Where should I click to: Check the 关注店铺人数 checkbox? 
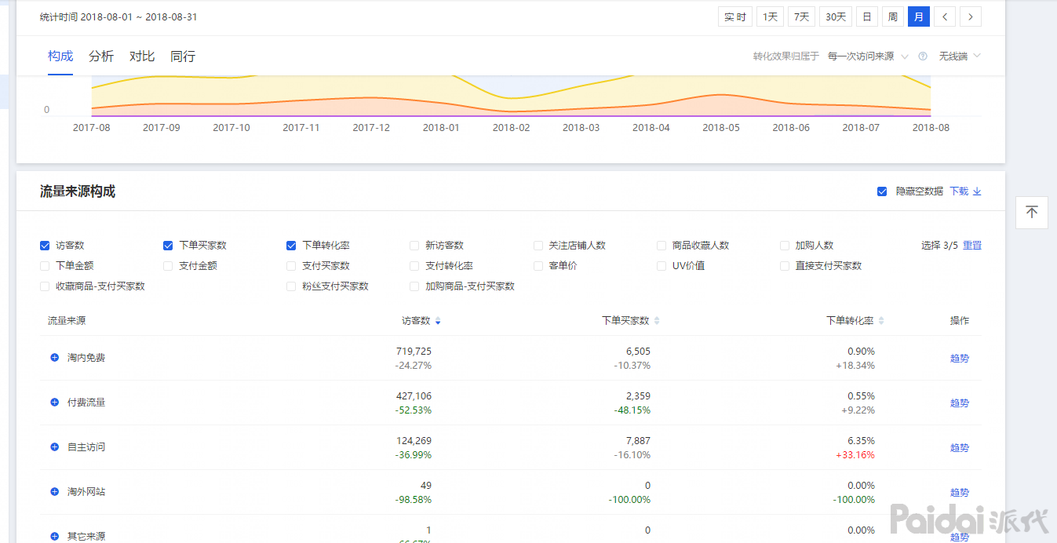click(538, 246)
